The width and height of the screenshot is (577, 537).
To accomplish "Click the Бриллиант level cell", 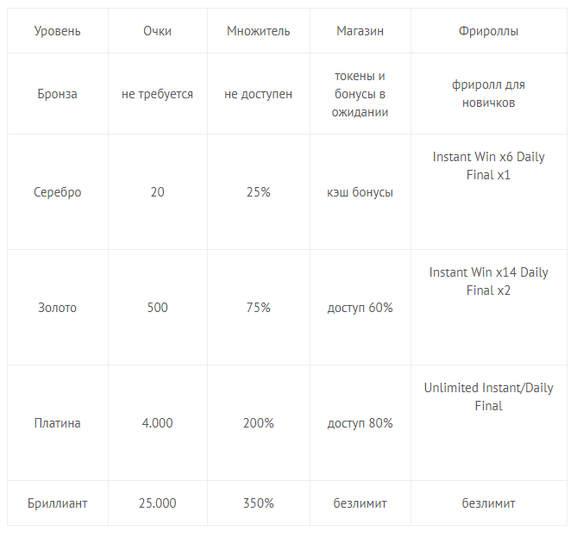I will (58, 503).
